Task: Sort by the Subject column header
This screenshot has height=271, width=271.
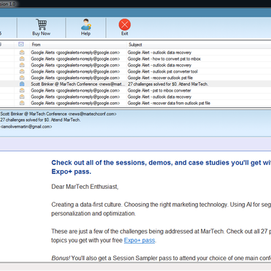Action: (x=135, y=45)
